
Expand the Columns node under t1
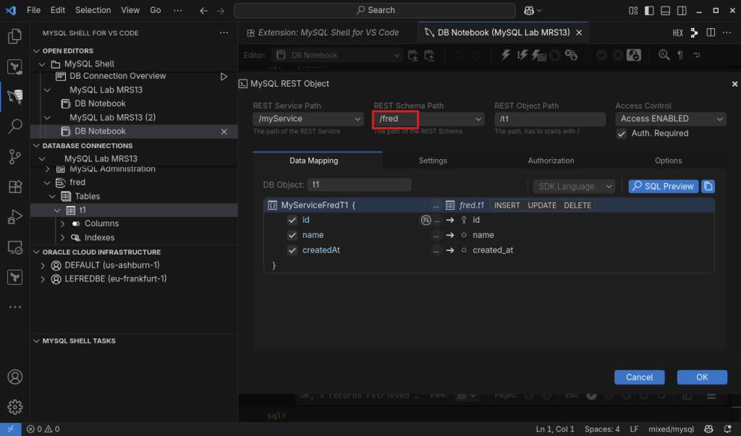pos(62,223)
